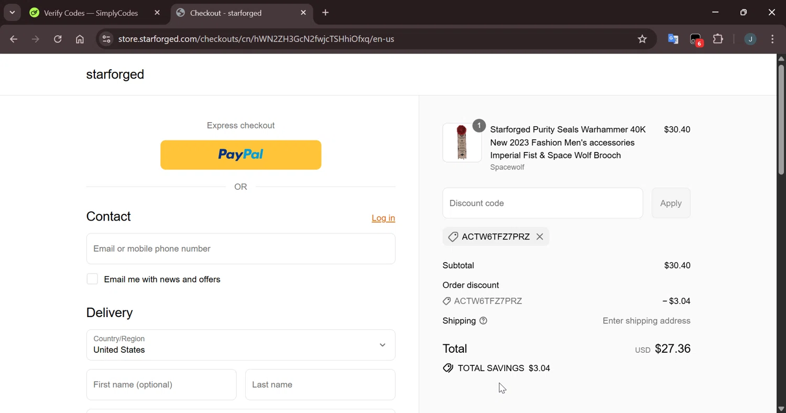Viewport: 786px width, 413px height.
Task: Click the quantity badge 1 on product
Action: (x=479, y=126)
